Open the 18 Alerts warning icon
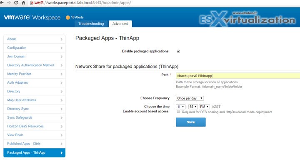 pos(68,17)
